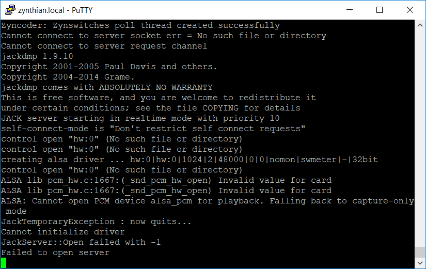This screenshot has width=426, height=269.
Task: Click the "Failed to open server" line
Action: point(55,252)
